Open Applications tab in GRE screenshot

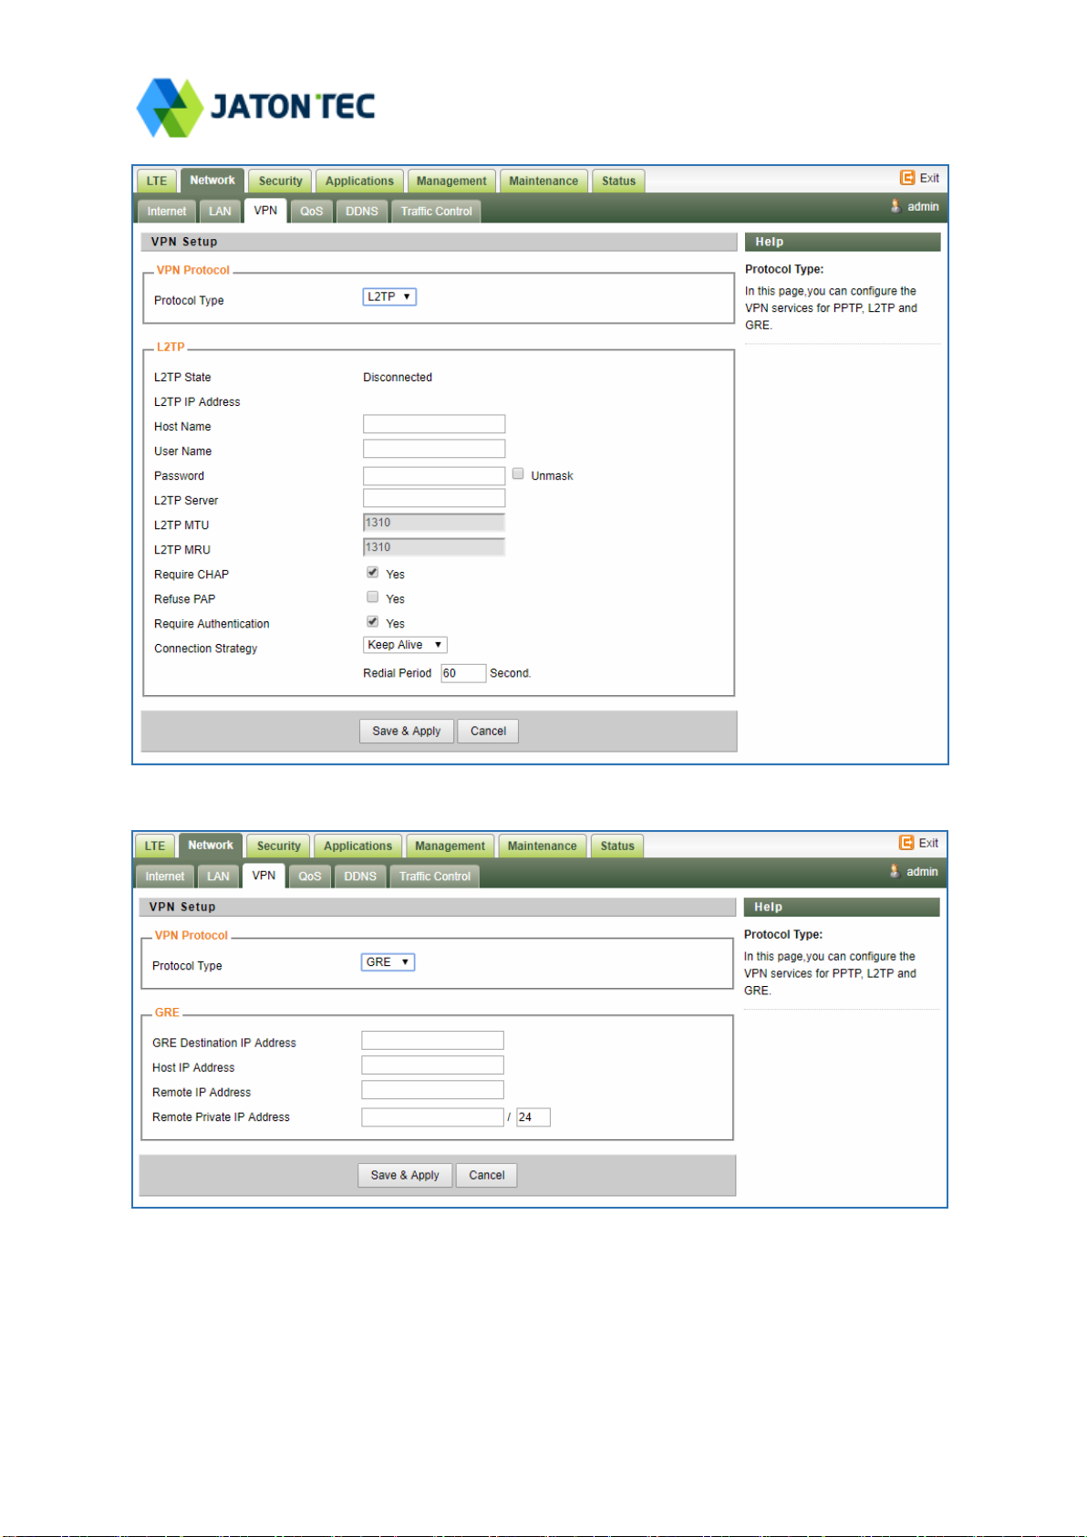357,846
